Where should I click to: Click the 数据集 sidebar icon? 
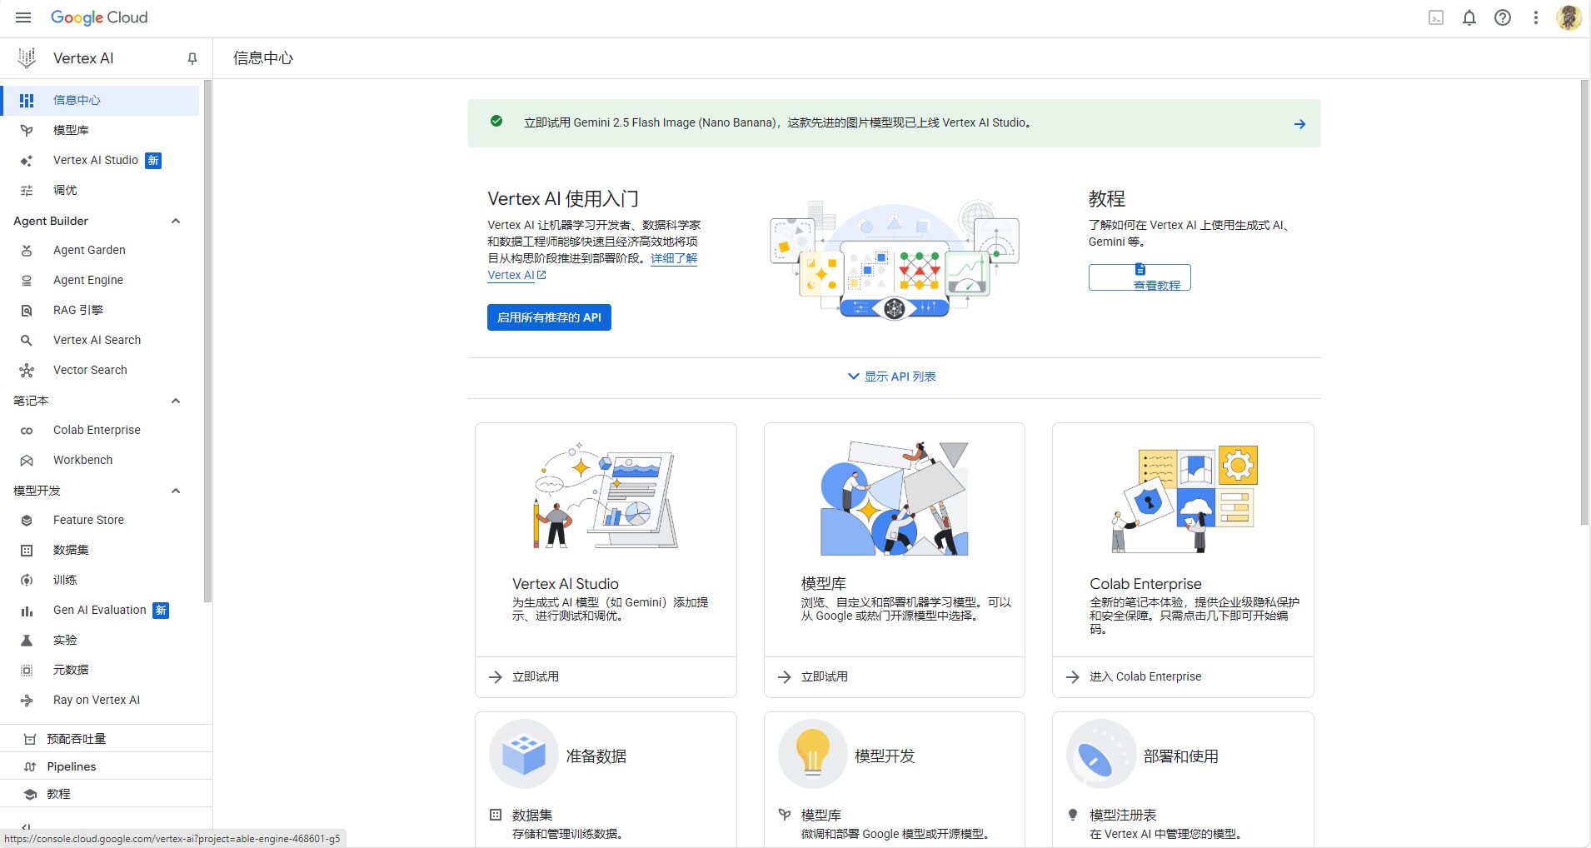coord(27,550)
